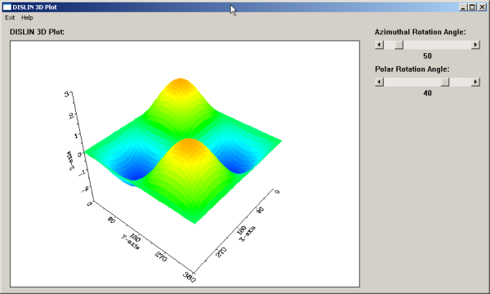Click the Polar Rotation slider thumb
The width and height of the screenshot is (490, 294).
(x=445, y=82)
